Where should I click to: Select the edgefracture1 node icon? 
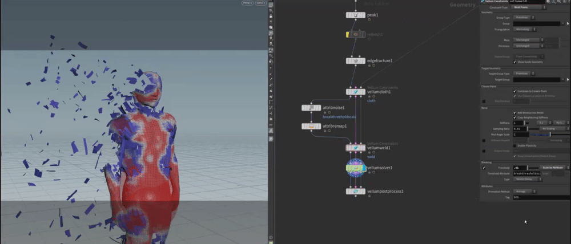[x=355, y=61]
